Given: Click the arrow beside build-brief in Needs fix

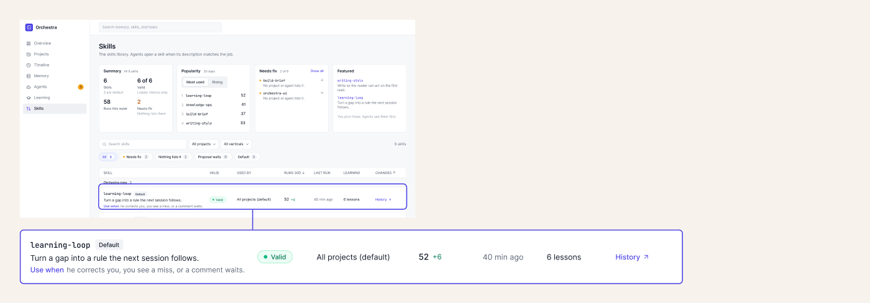Looking at the screenshot, I should tap(321, 80).
